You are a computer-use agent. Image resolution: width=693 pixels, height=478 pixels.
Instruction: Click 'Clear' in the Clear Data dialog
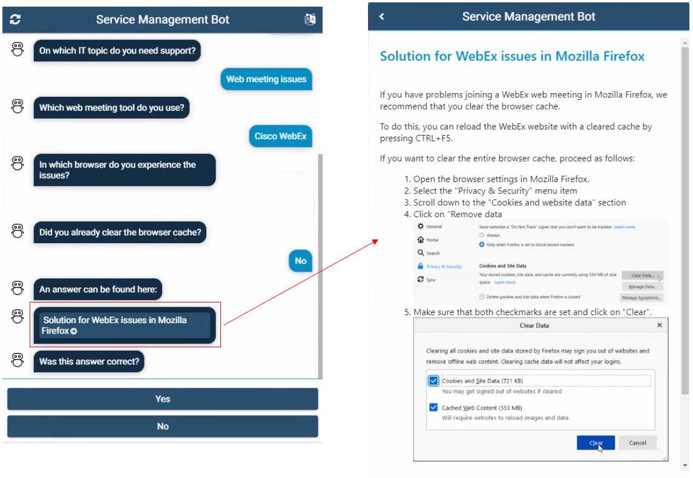pyautogui.click(x=597, y=442)
